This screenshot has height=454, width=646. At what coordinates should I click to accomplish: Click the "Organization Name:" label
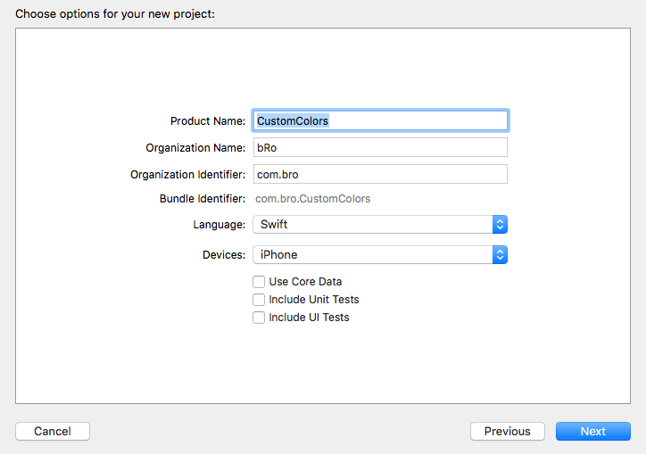point(195,148)
